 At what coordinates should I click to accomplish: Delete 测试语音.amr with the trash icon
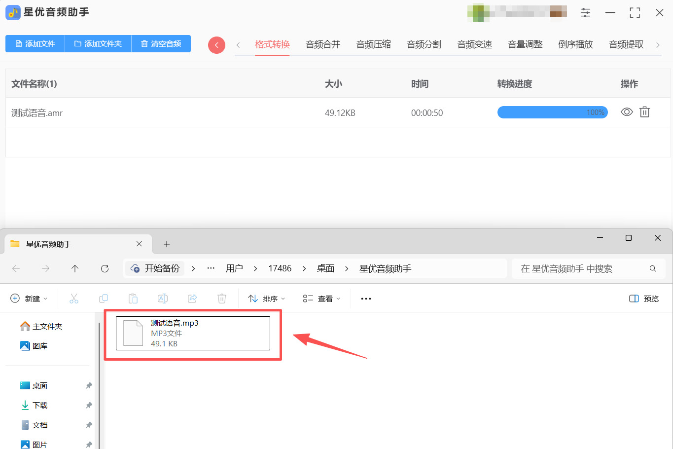[x=644, y=112]
